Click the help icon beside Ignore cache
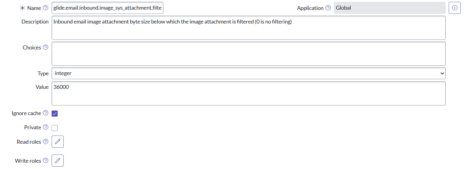The height and width of the screenshot is (169, 471). 46,113
